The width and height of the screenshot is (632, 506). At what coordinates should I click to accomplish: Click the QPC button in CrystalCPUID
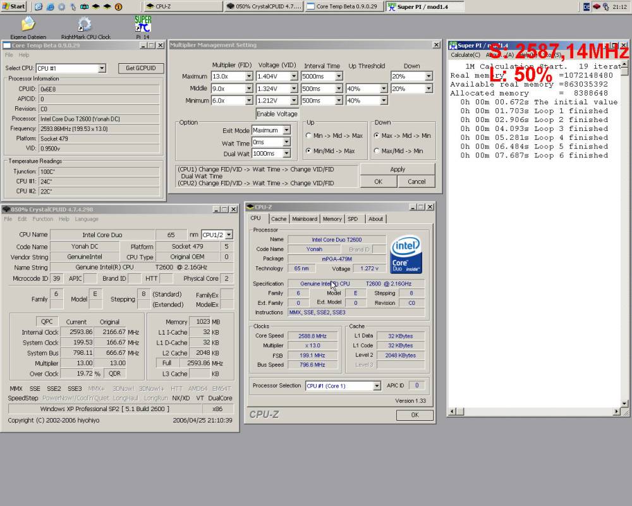click(47, 321)
